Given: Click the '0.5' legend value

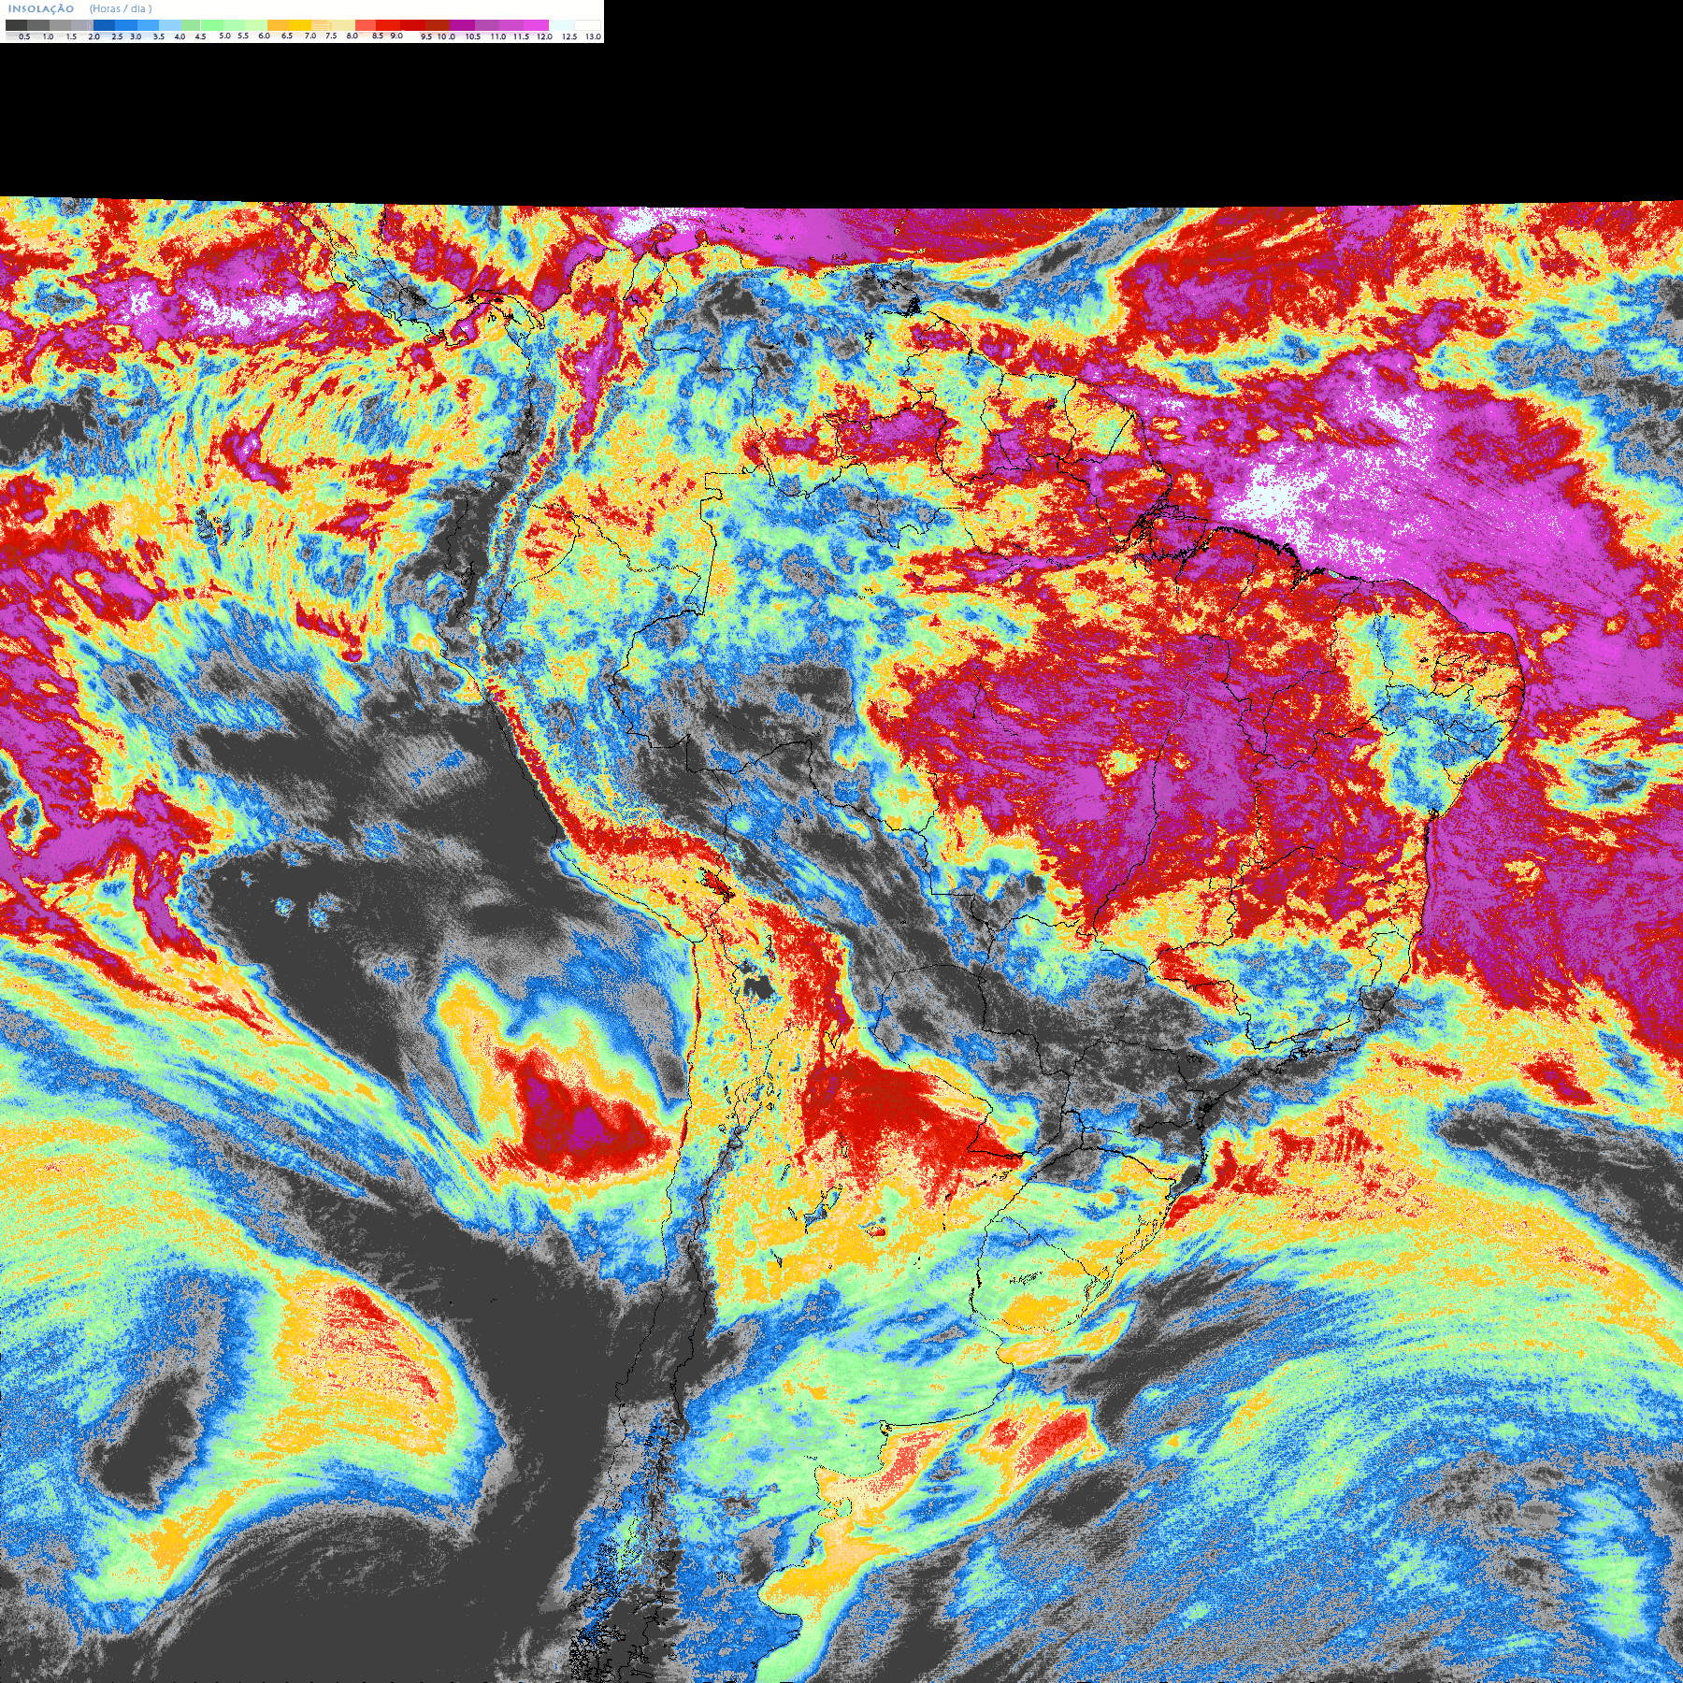Looking at the screenshot, I should (x=24, y=36).
